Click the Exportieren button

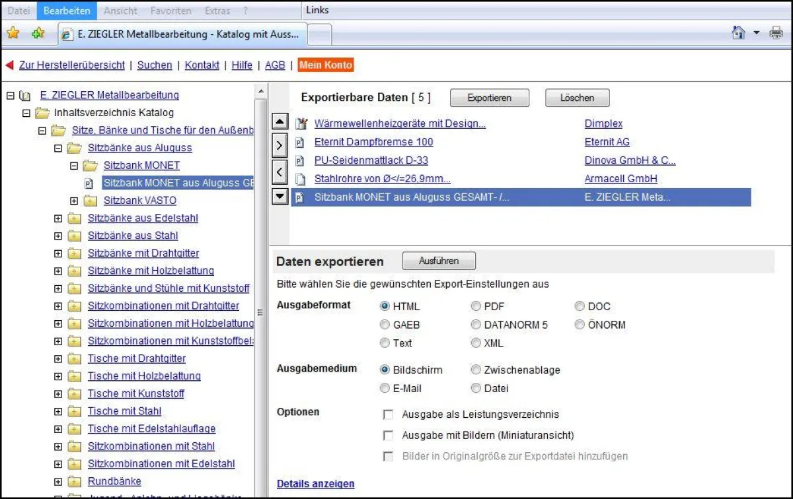[x=489, y=98]
